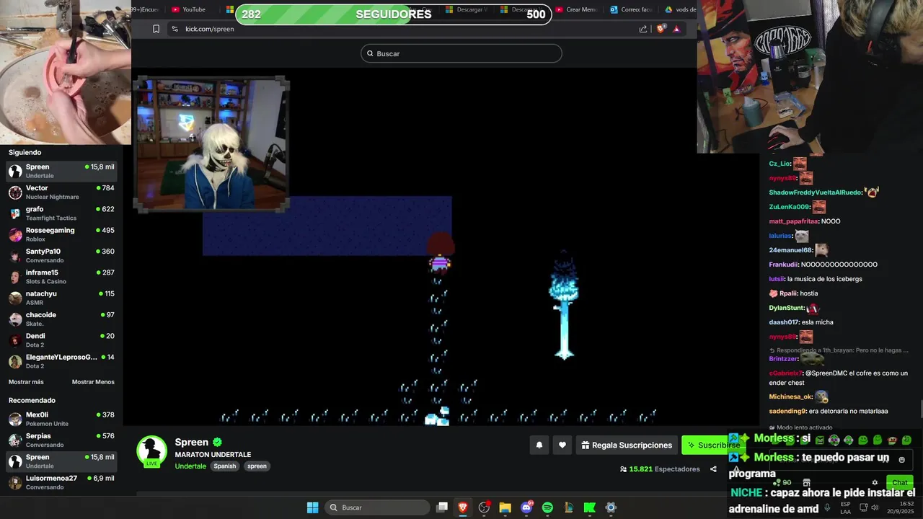Open Brave browser from the taskbar
This screenshot has width=923, height=519.
[x=463, y=507]
